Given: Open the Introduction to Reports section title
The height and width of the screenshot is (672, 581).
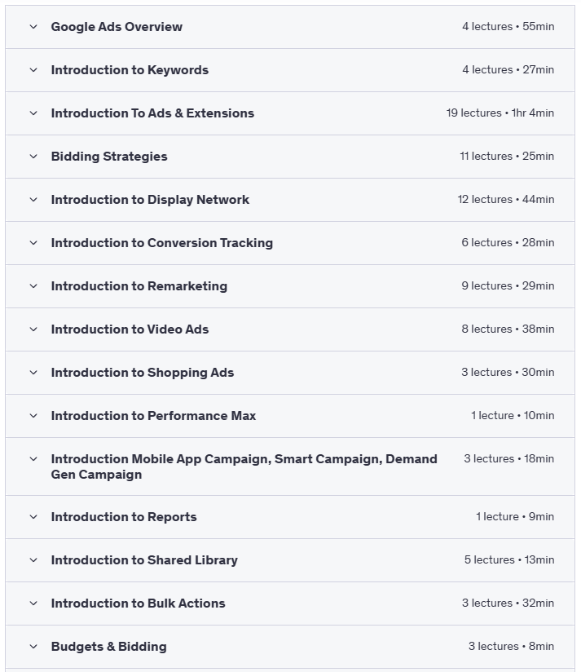Looking at the screenshot, I should pos(124,517).
